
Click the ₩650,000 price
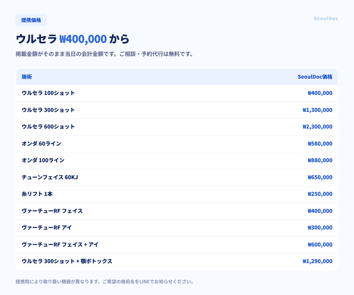(320, 177)
